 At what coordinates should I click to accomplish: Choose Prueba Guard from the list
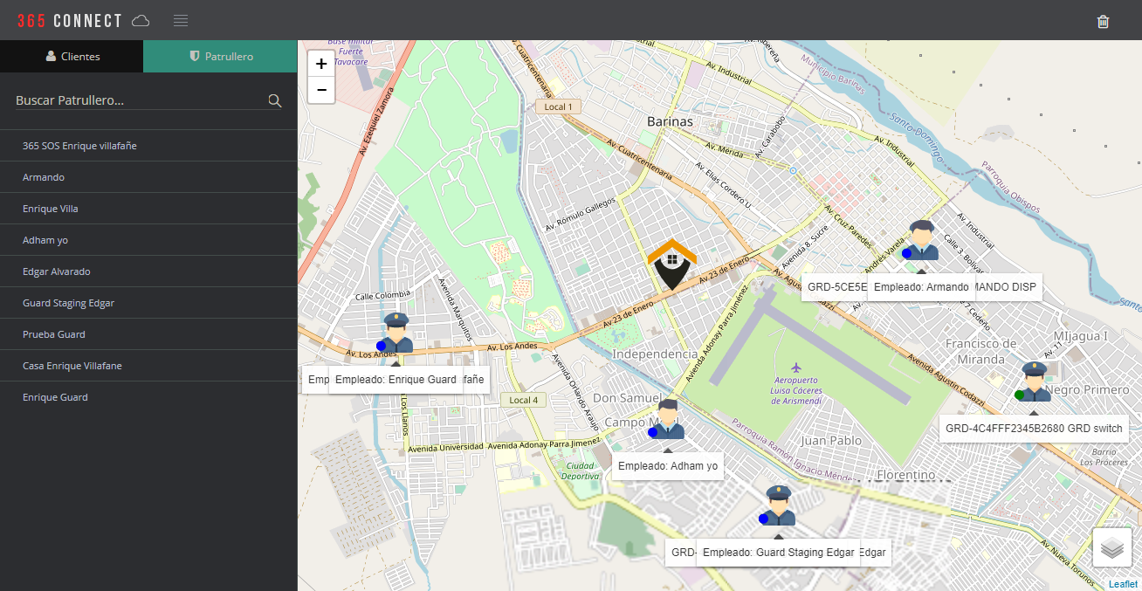[x=54, y=334]
